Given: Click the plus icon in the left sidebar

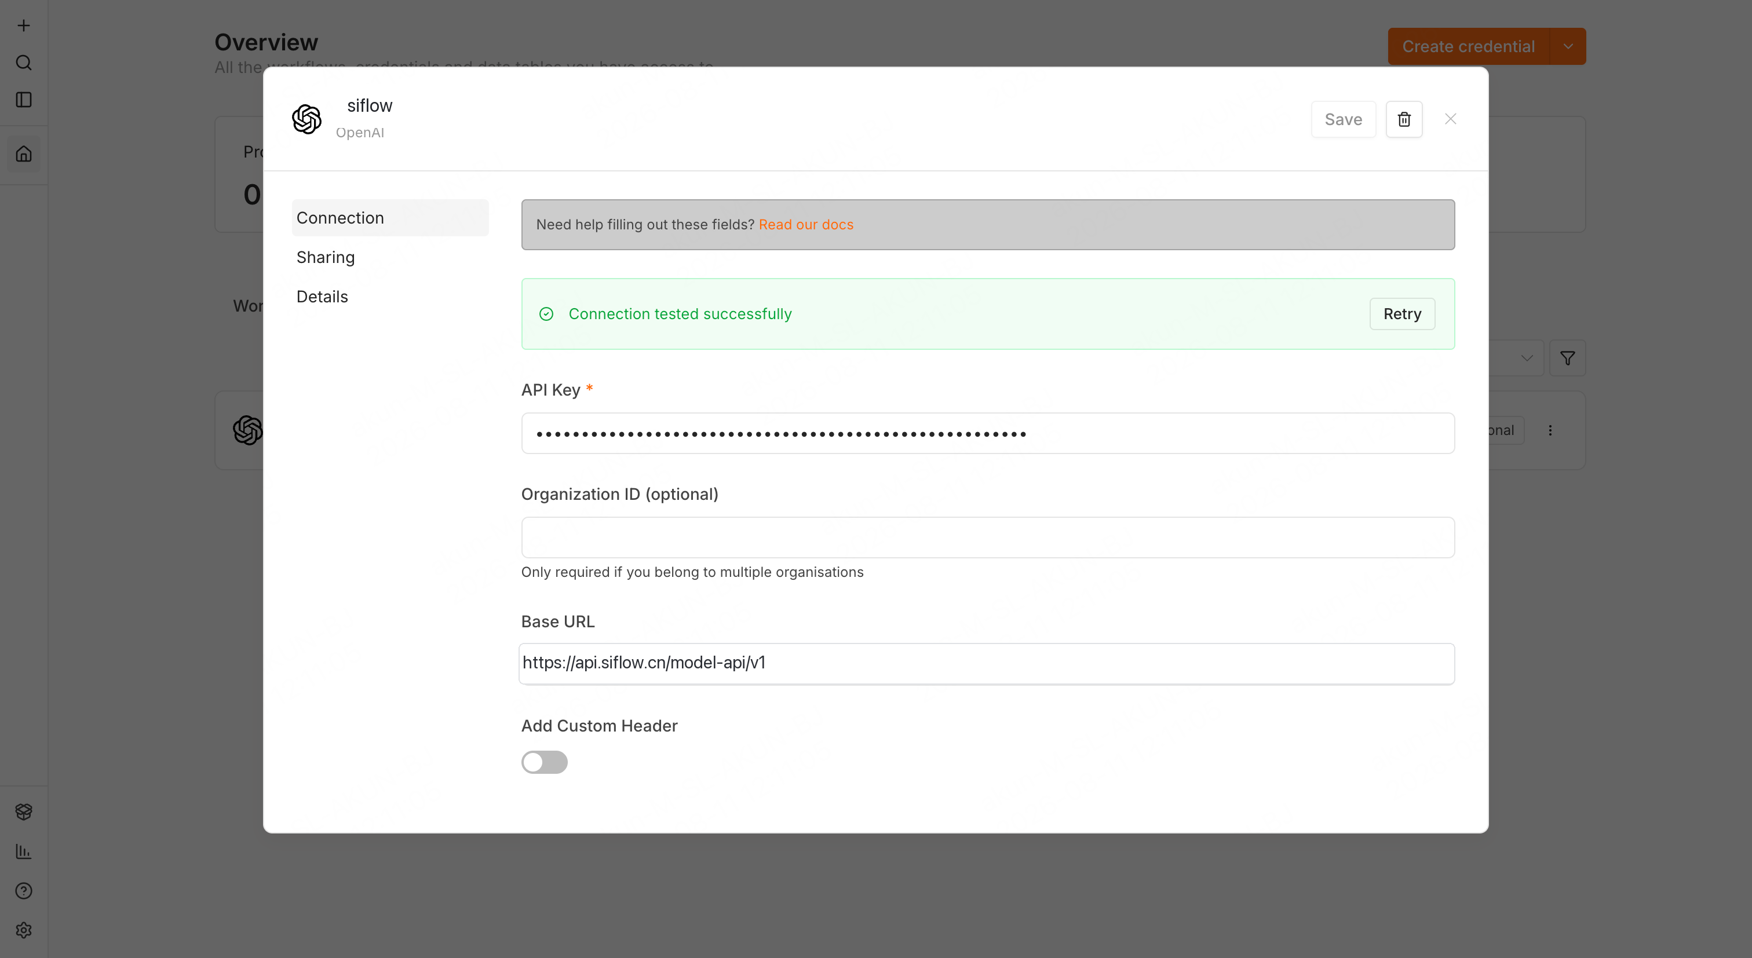Looking at the screenshot, I should pyautogui.click(x=24, y=26).
